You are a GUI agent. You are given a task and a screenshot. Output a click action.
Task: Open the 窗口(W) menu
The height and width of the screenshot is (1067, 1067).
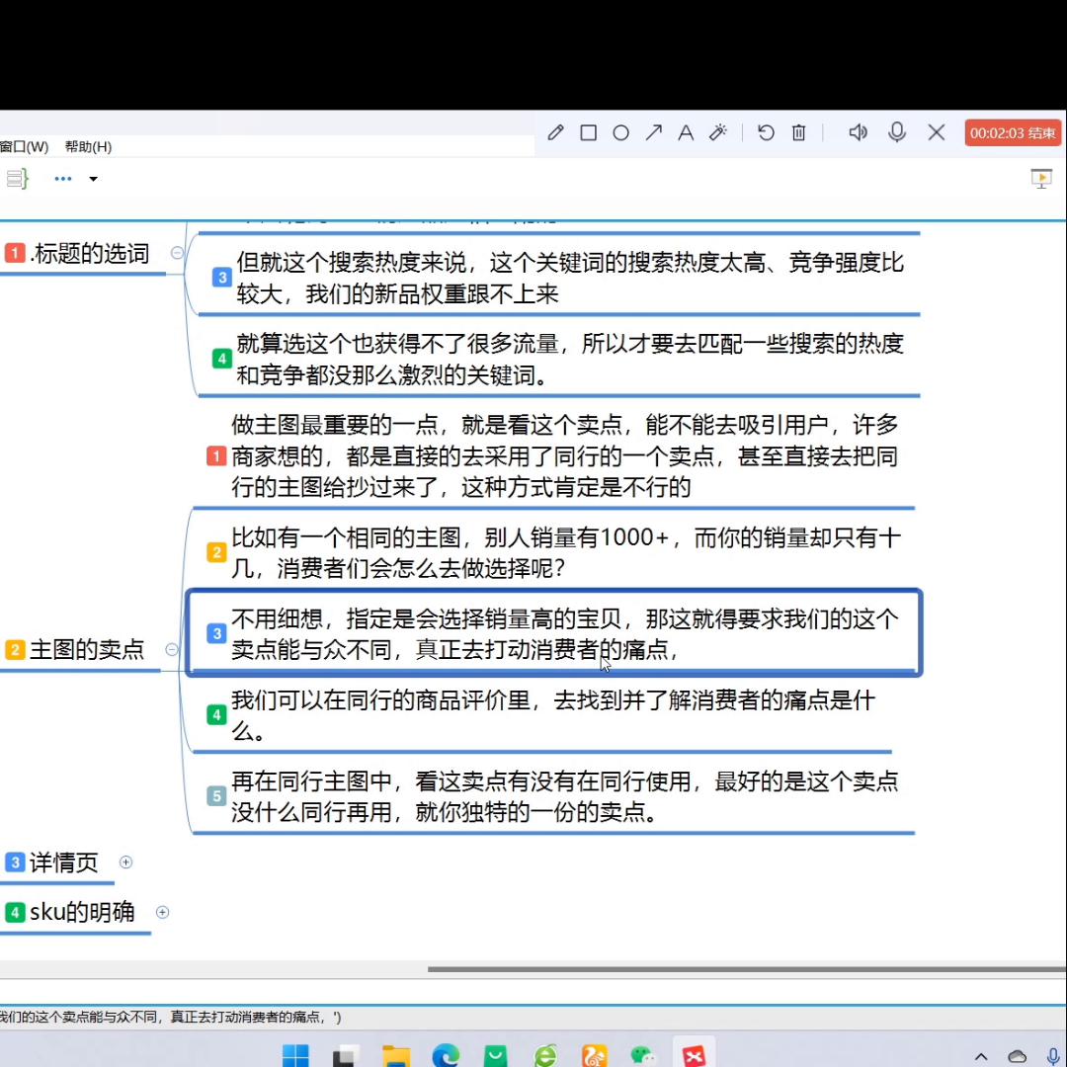point(22,146)
